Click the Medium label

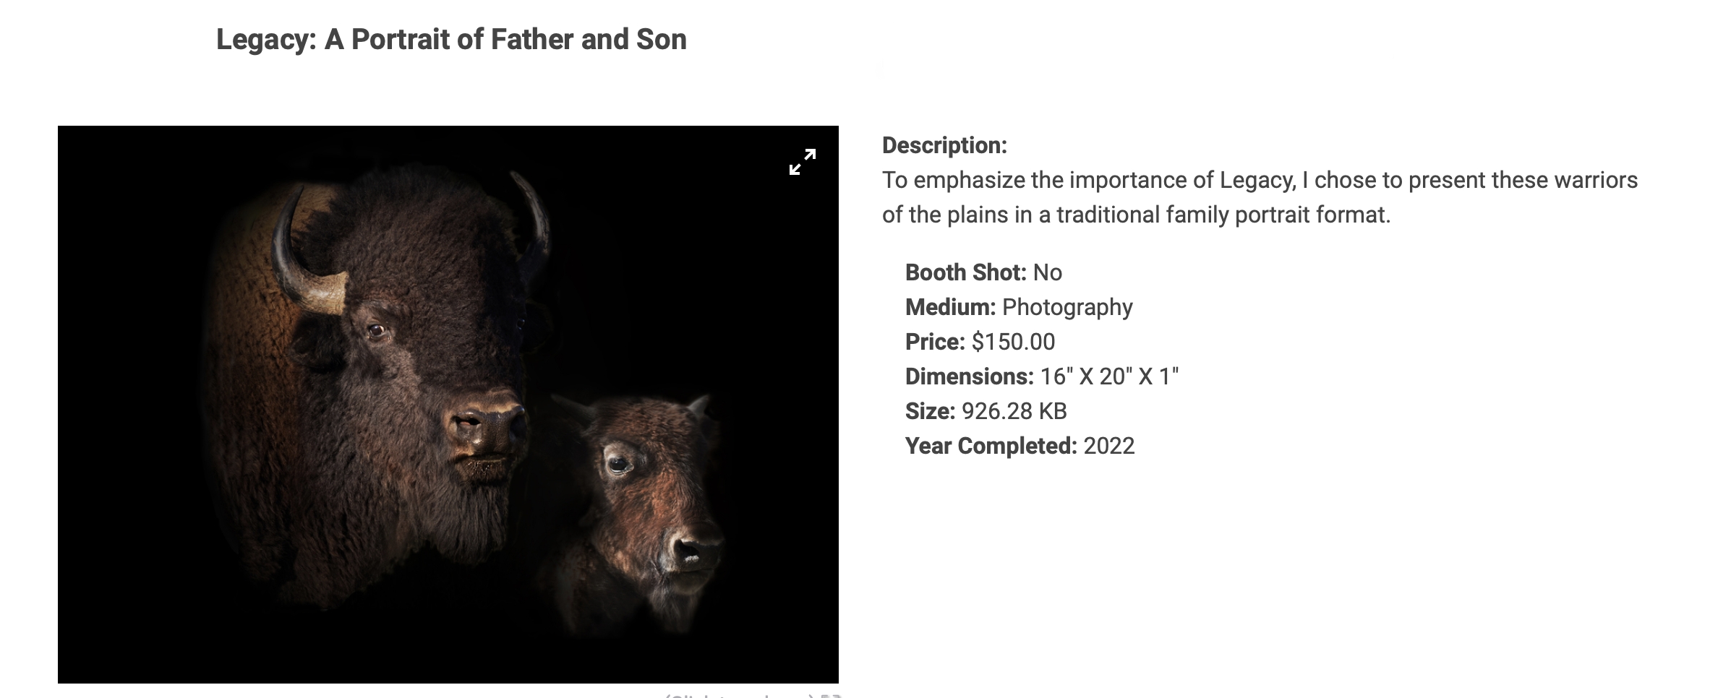point(950,307)
